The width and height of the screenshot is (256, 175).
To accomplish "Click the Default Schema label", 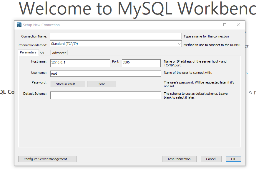I will click(x=35, y=94).
